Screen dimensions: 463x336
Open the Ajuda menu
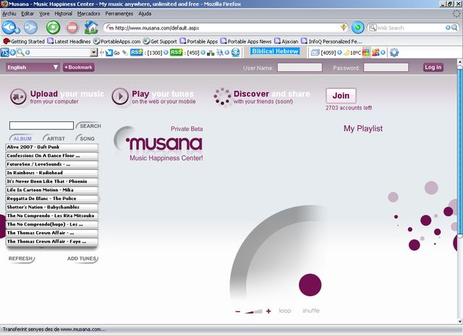tap(145, 14)
